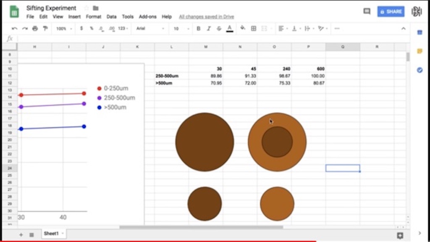This screenshot has height=242, width=430.
Task: Select the cell labeled 250-500um
Action: pos(171,76)
